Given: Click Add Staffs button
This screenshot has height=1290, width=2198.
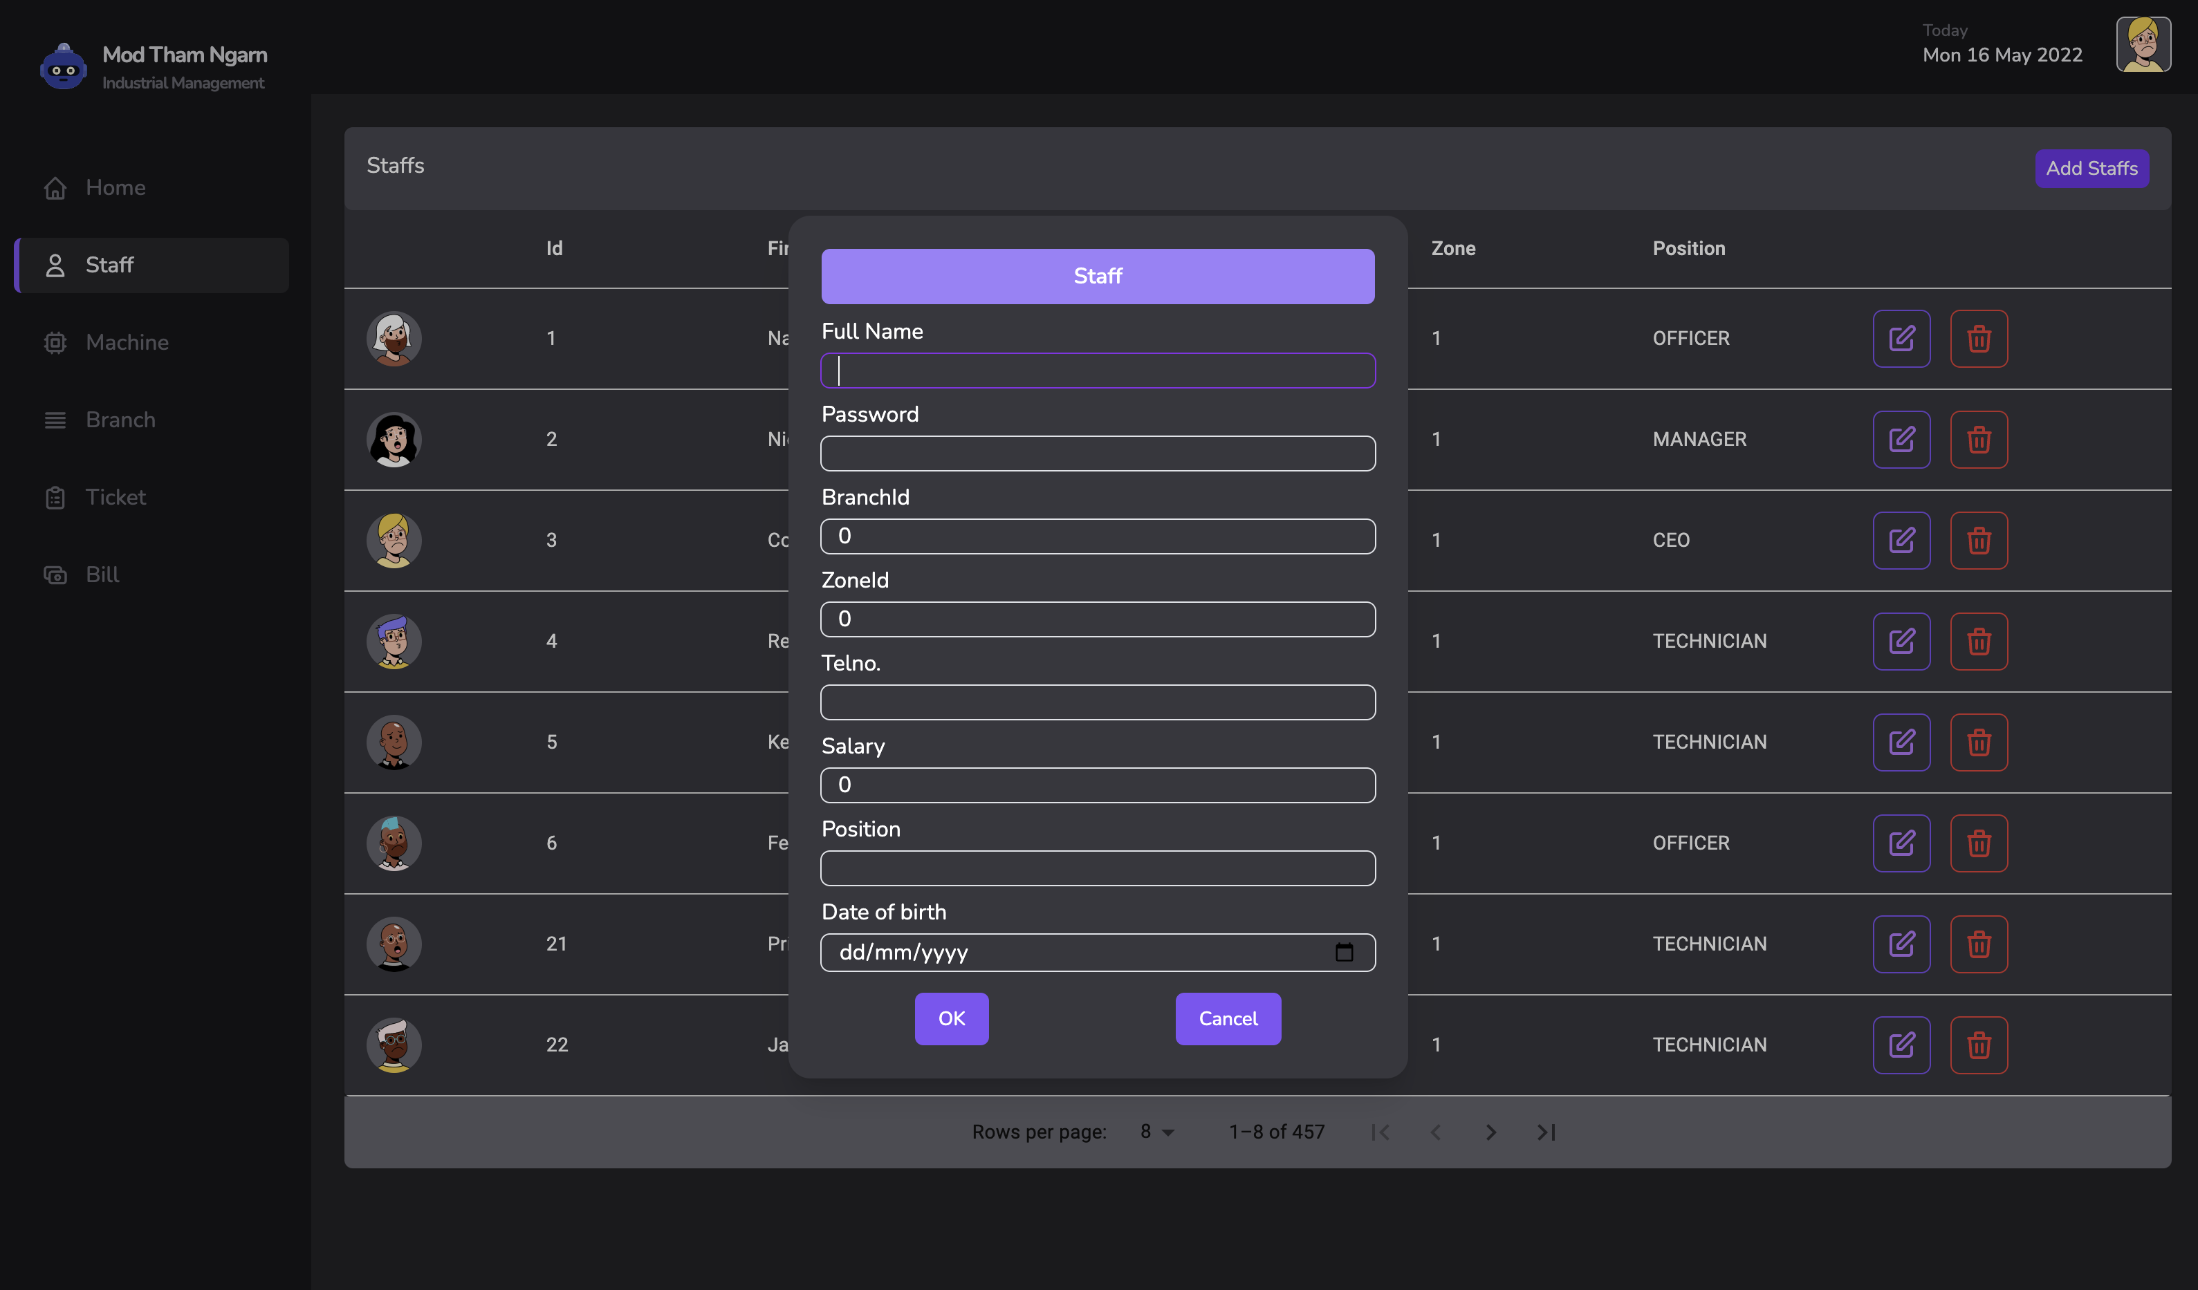Looking at the screenshot, I should click(2091, 168).
